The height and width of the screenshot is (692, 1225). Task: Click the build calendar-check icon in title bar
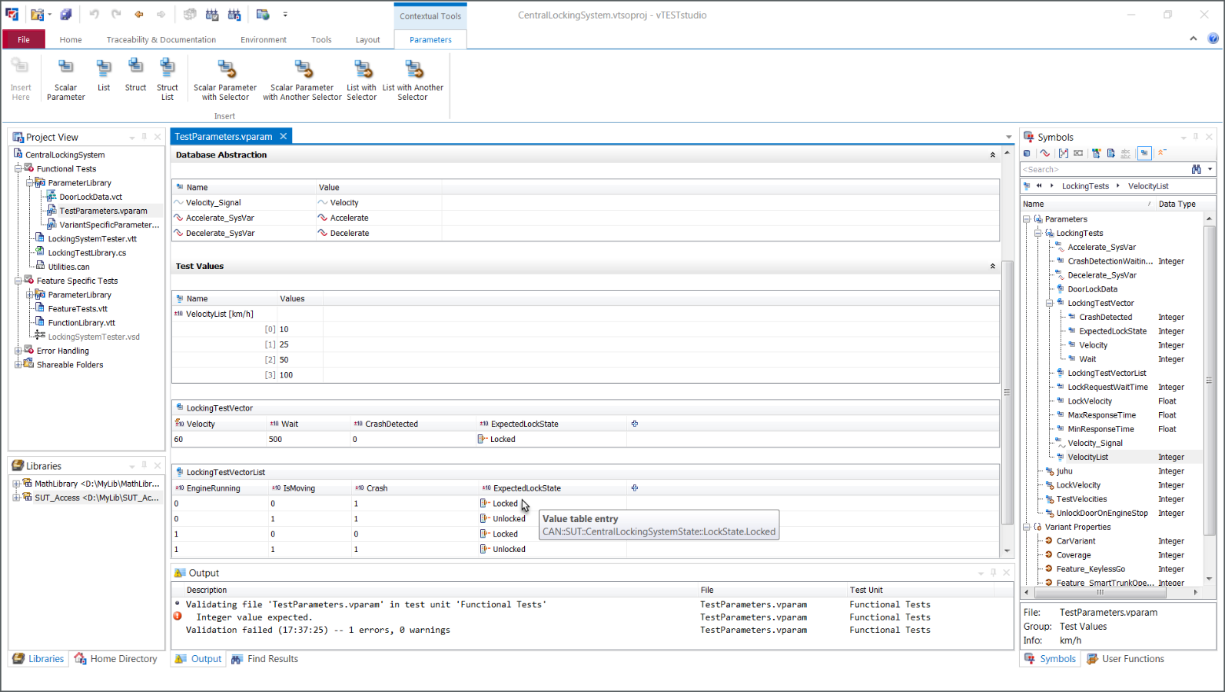click(x=212, y=15)
